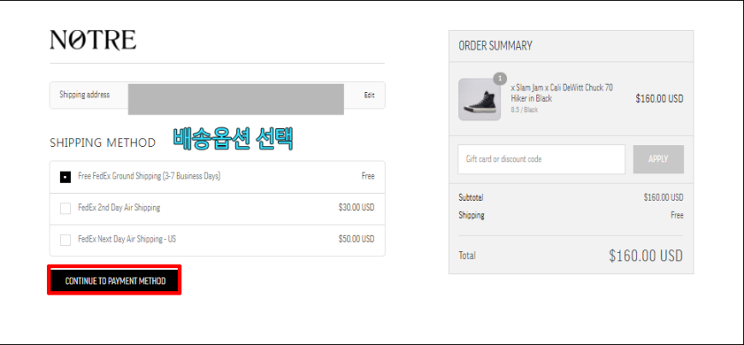Click the Shipping address label
The height and width of the screenshot is (345, 744).
tap(85, 94)
